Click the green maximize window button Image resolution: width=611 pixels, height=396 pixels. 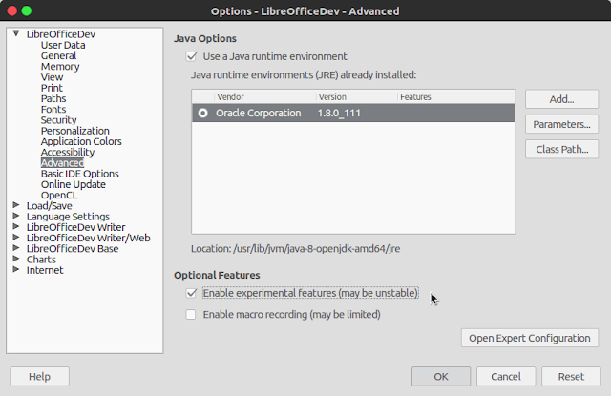point(27,10)
